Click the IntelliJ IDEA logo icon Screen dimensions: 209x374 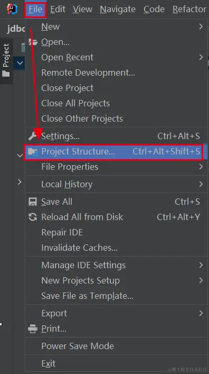pos(12,9)
